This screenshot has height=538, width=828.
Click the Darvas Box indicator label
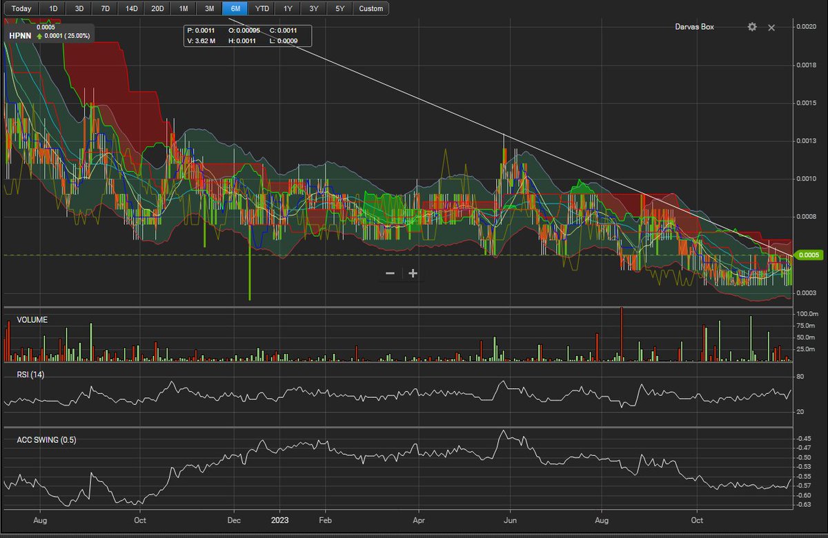[694, 27]
